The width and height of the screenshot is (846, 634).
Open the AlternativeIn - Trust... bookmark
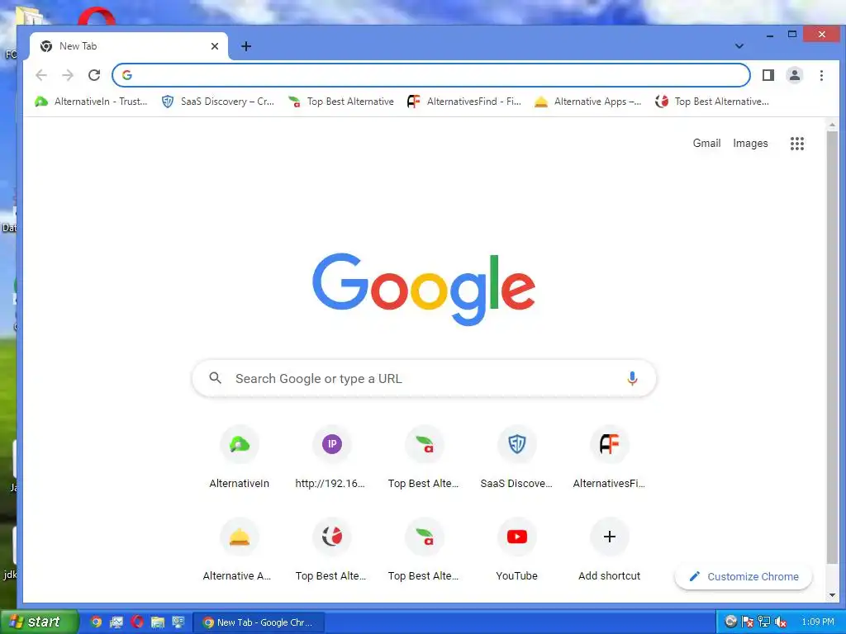[x=91, y=102]
